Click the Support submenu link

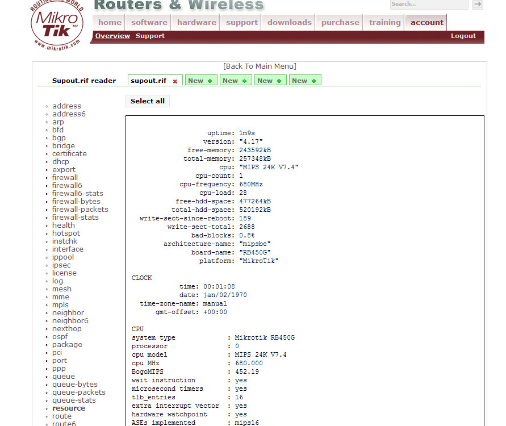[150, 36]
